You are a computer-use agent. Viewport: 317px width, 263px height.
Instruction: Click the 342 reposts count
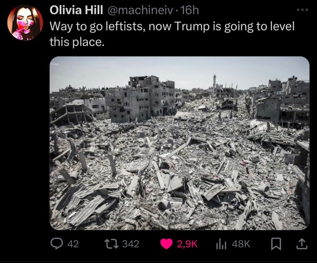[x=131, y=244]
